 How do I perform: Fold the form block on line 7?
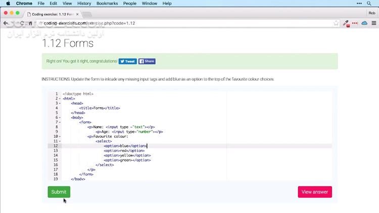tap(60, 122)
